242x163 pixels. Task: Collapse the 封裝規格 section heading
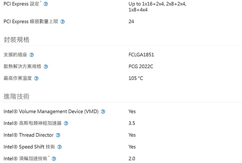(17, 40)
